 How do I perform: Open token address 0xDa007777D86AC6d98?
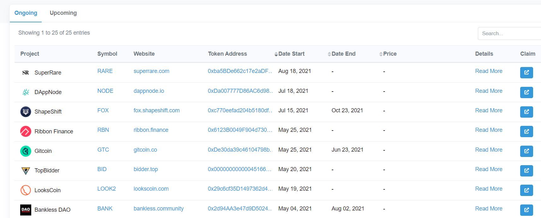tap(240, 91)
